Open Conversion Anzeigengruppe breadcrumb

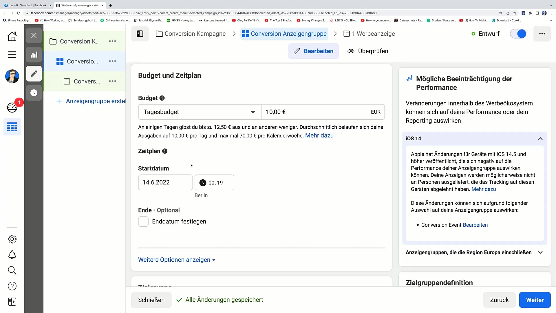(284, 34)
